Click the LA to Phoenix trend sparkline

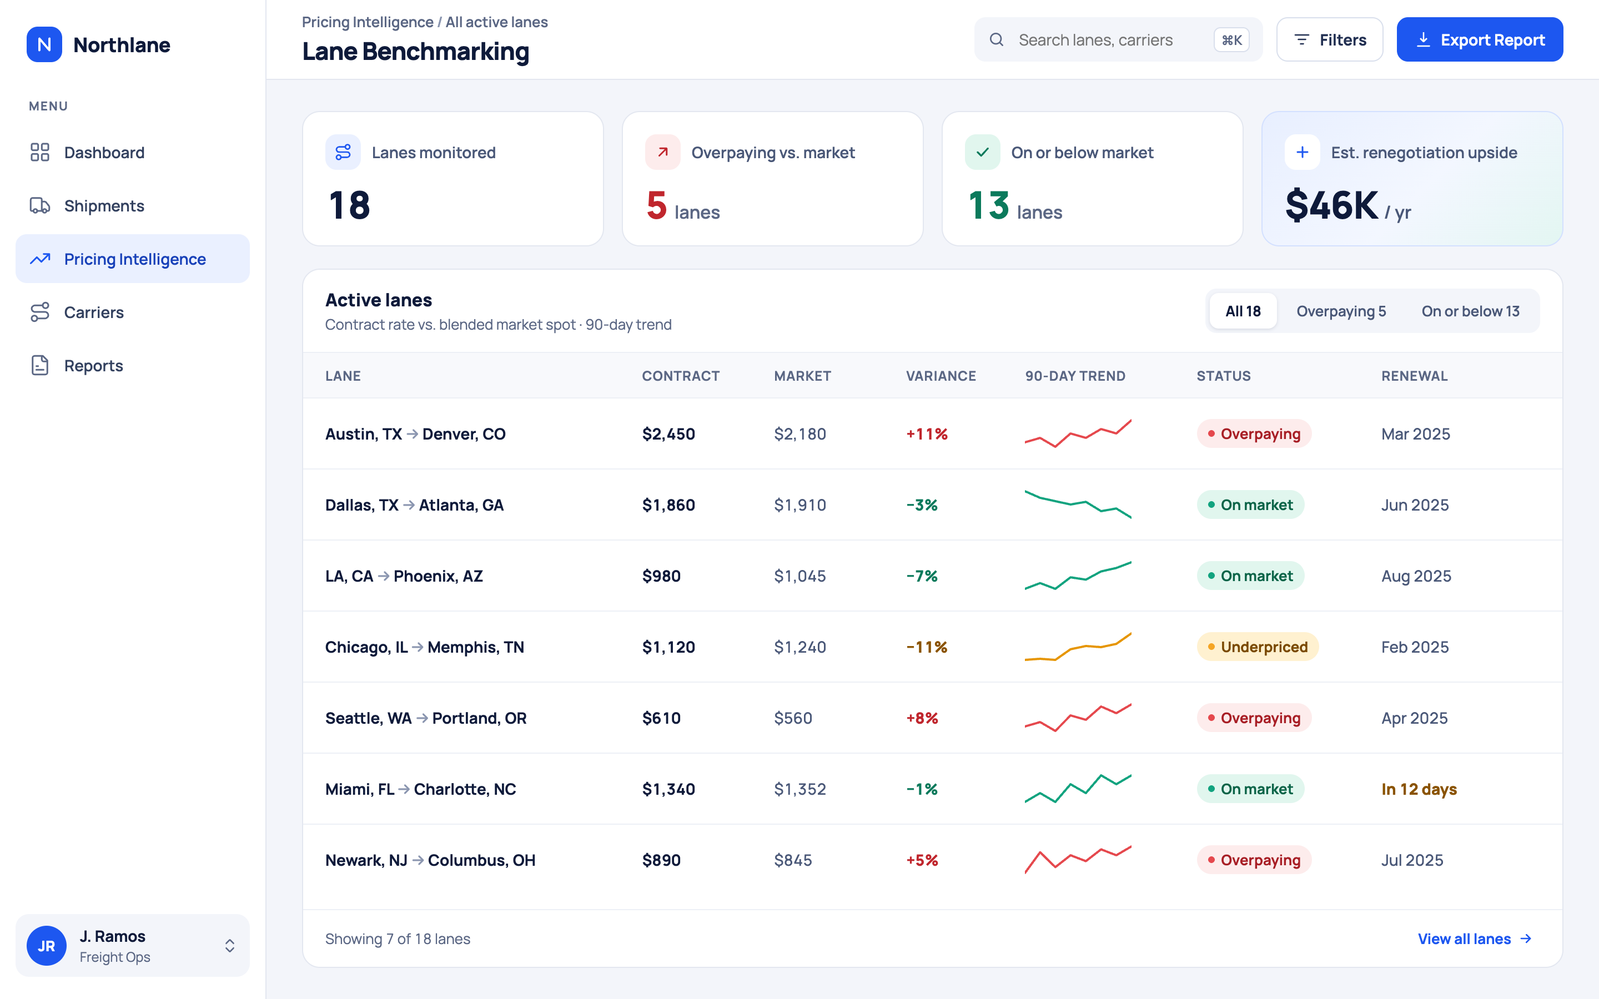pos(1078,576)
